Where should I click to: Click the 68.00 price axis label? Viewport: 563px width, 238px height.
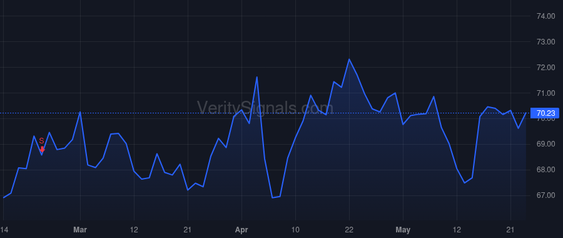(x=545, y=170)
